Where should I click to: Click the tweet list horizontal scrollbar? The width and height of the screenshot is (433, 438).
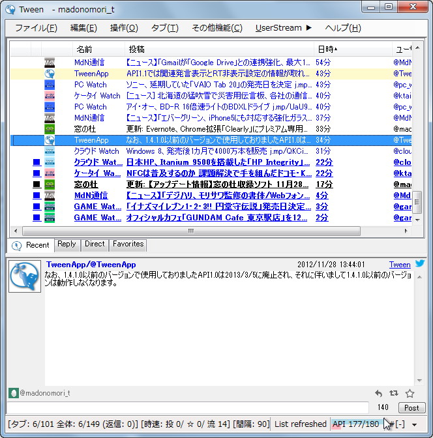point(191,231)
